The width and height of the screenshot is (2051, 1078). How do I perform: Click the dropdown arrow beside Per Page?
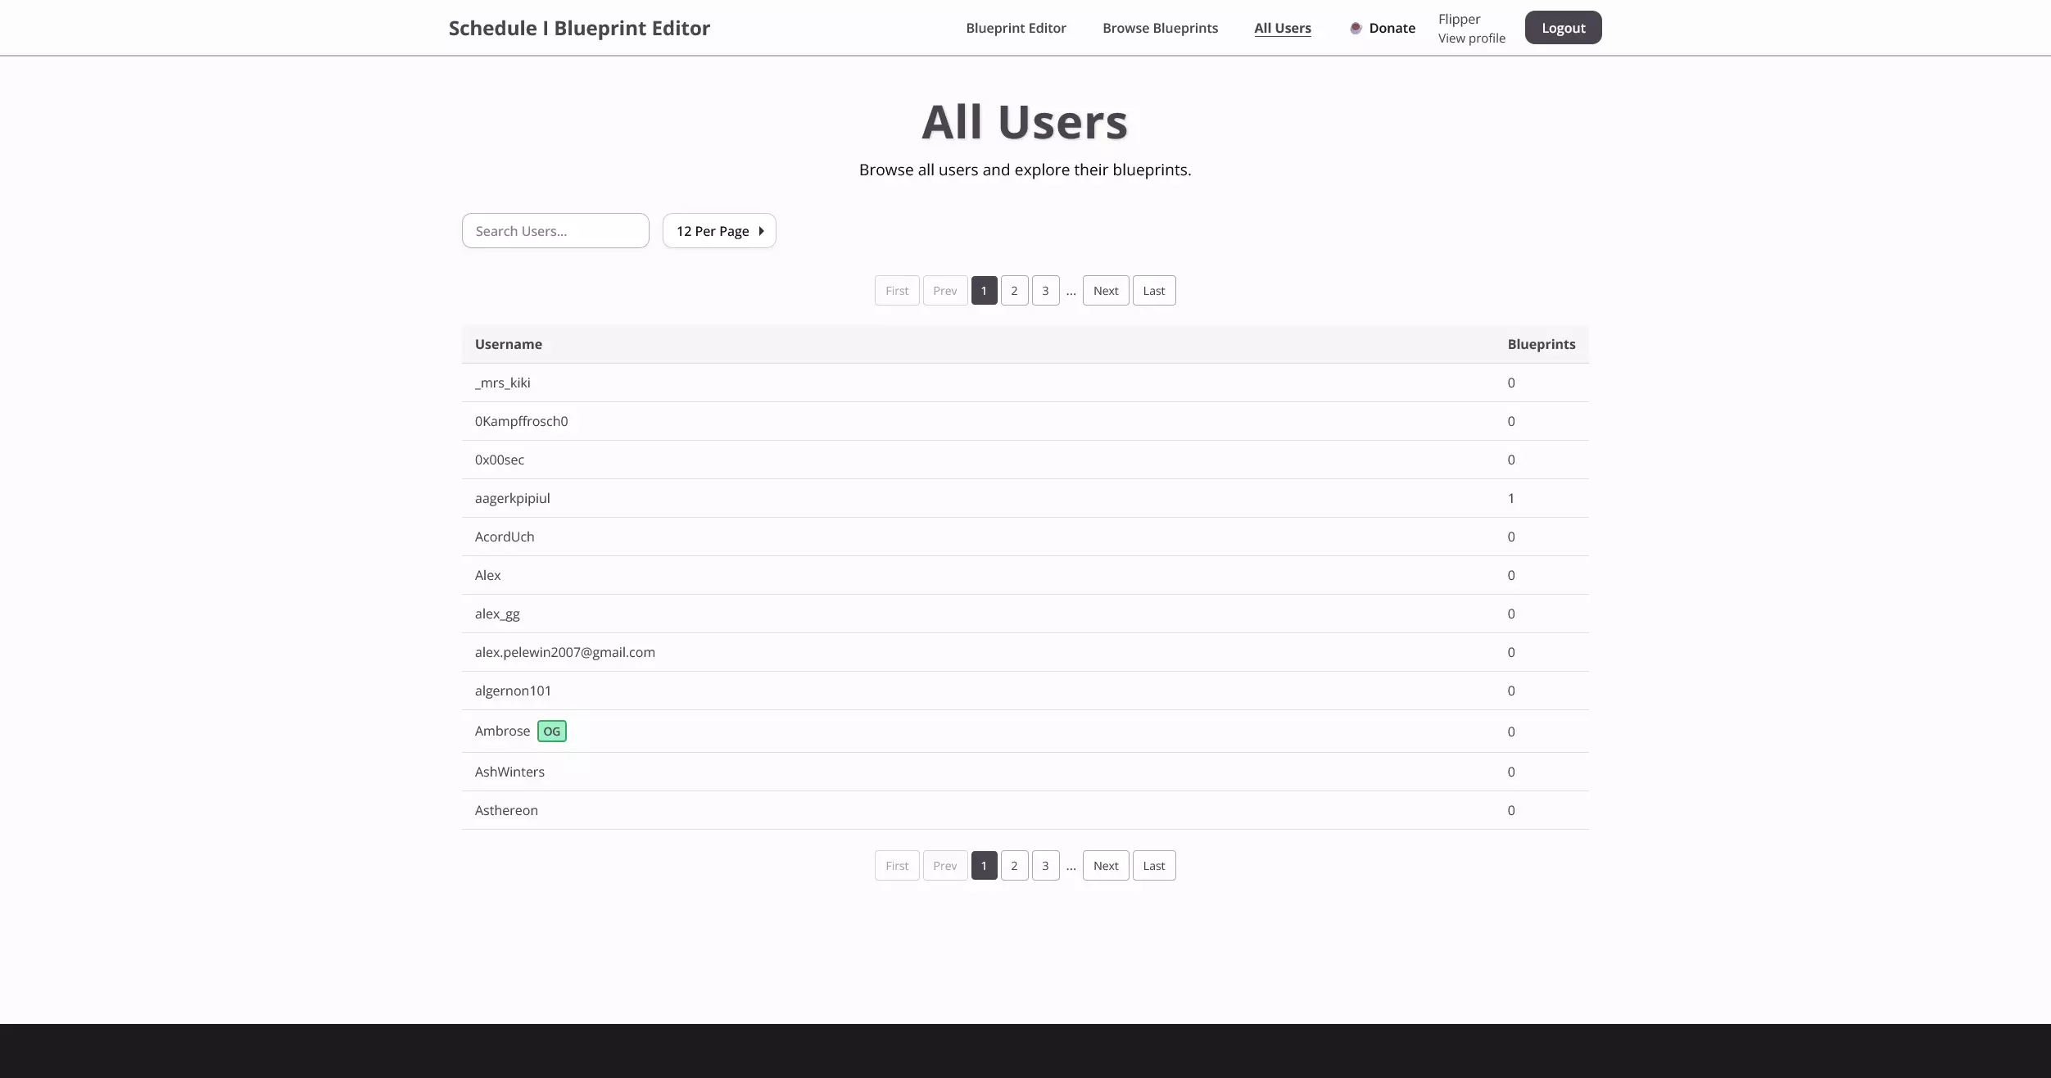coord(761,231)
